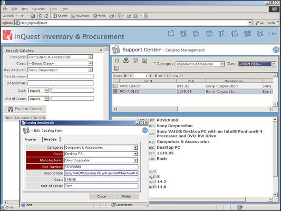Select the PCVRX860 row

192,92
